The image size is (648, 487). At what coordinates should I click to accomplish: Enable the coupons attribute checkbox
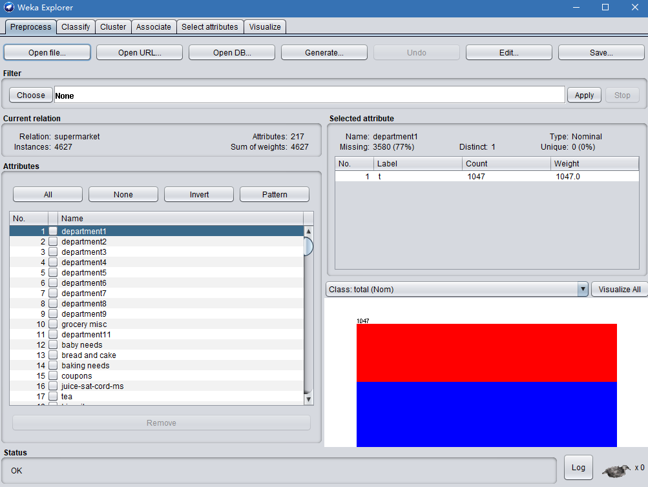[x=53, y=376]
